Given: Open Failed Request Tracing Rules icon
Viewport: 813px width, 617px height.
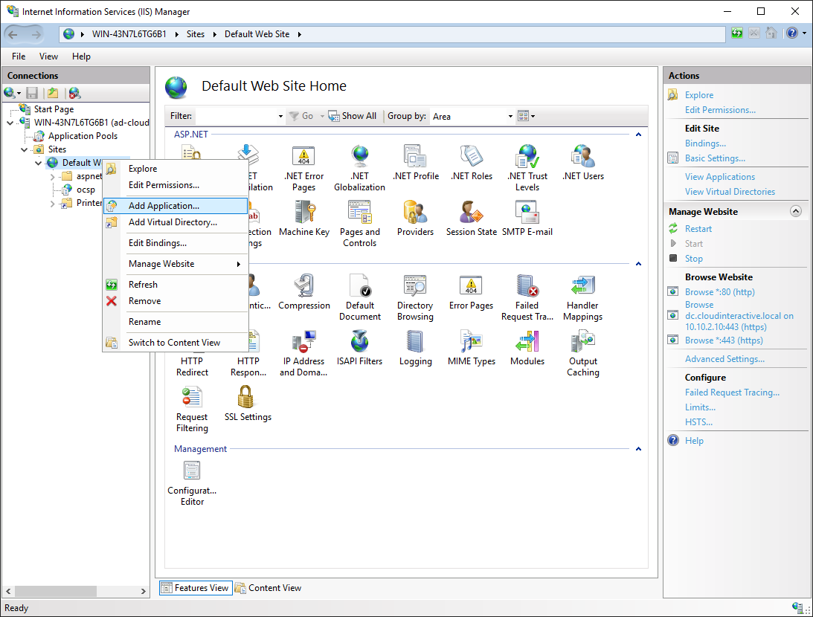Looking at the screenshot, I should point(527,297).
